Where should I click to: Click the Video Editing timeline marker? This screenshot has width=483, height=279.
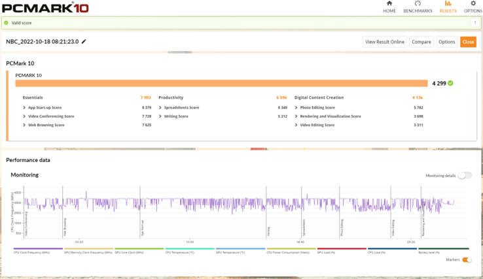pos(393,228)
